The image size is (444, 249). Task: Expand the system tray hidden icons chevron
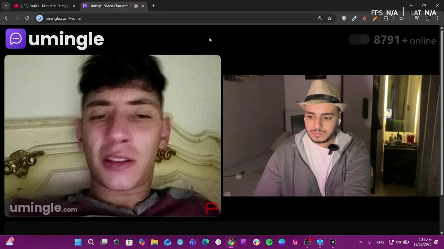tap(360, 242)
